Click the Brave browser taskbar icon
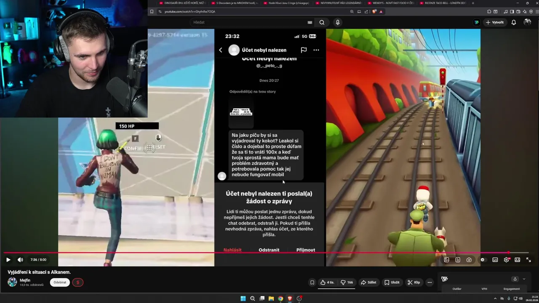539x303 pixels. point(290,298)
